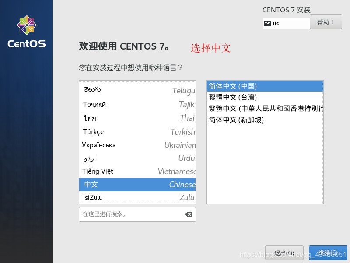Choose 简体中文 (新加坡) locale

point(265,120)
